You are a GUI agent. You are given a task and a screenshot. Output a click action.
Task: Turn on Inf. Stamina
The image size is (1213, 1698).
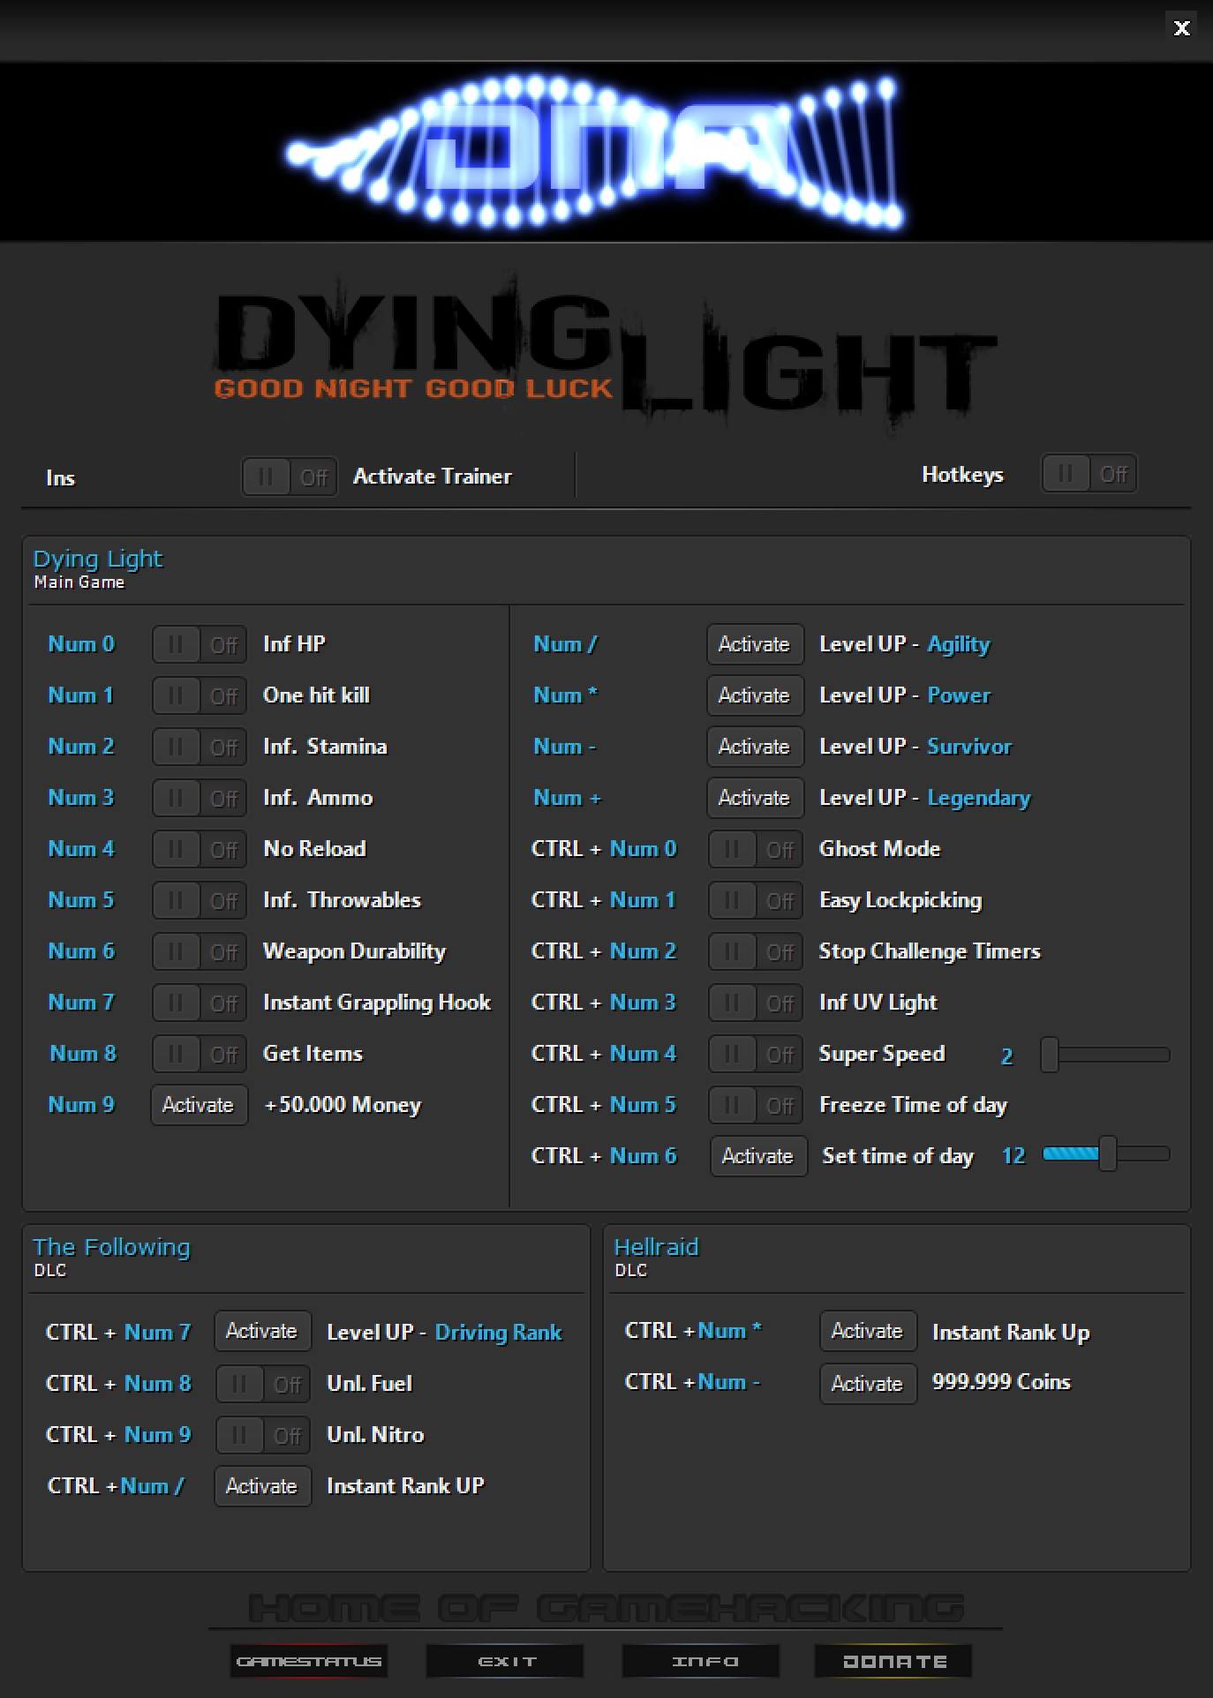click(200, 748)
